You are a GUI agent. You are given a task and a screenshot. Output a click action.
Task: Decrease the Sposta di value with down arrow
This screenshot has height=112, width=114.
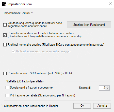[x=107, y=89]
